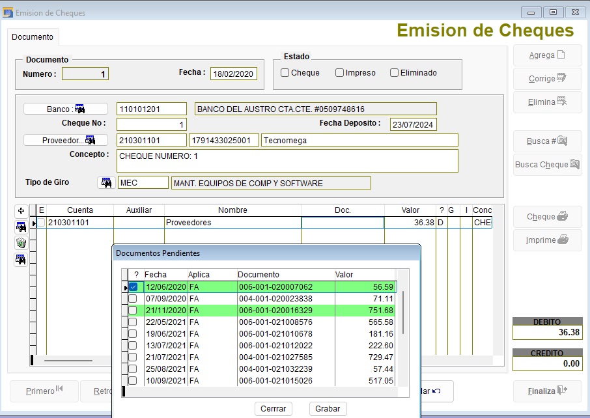Screen dimensions: 590x418
Task: Toggle the Impreso checkbox
Action: [339, 73]
